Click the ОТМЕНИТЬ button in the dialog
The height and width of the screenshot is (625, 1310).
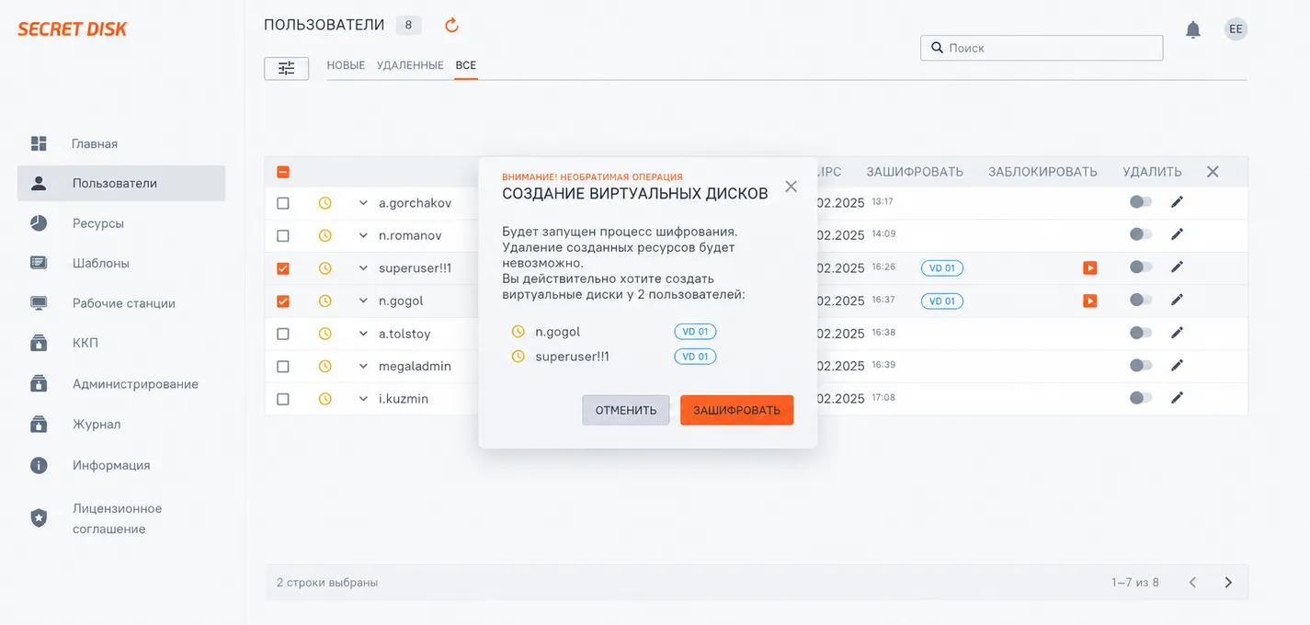(x=626, y=410)
